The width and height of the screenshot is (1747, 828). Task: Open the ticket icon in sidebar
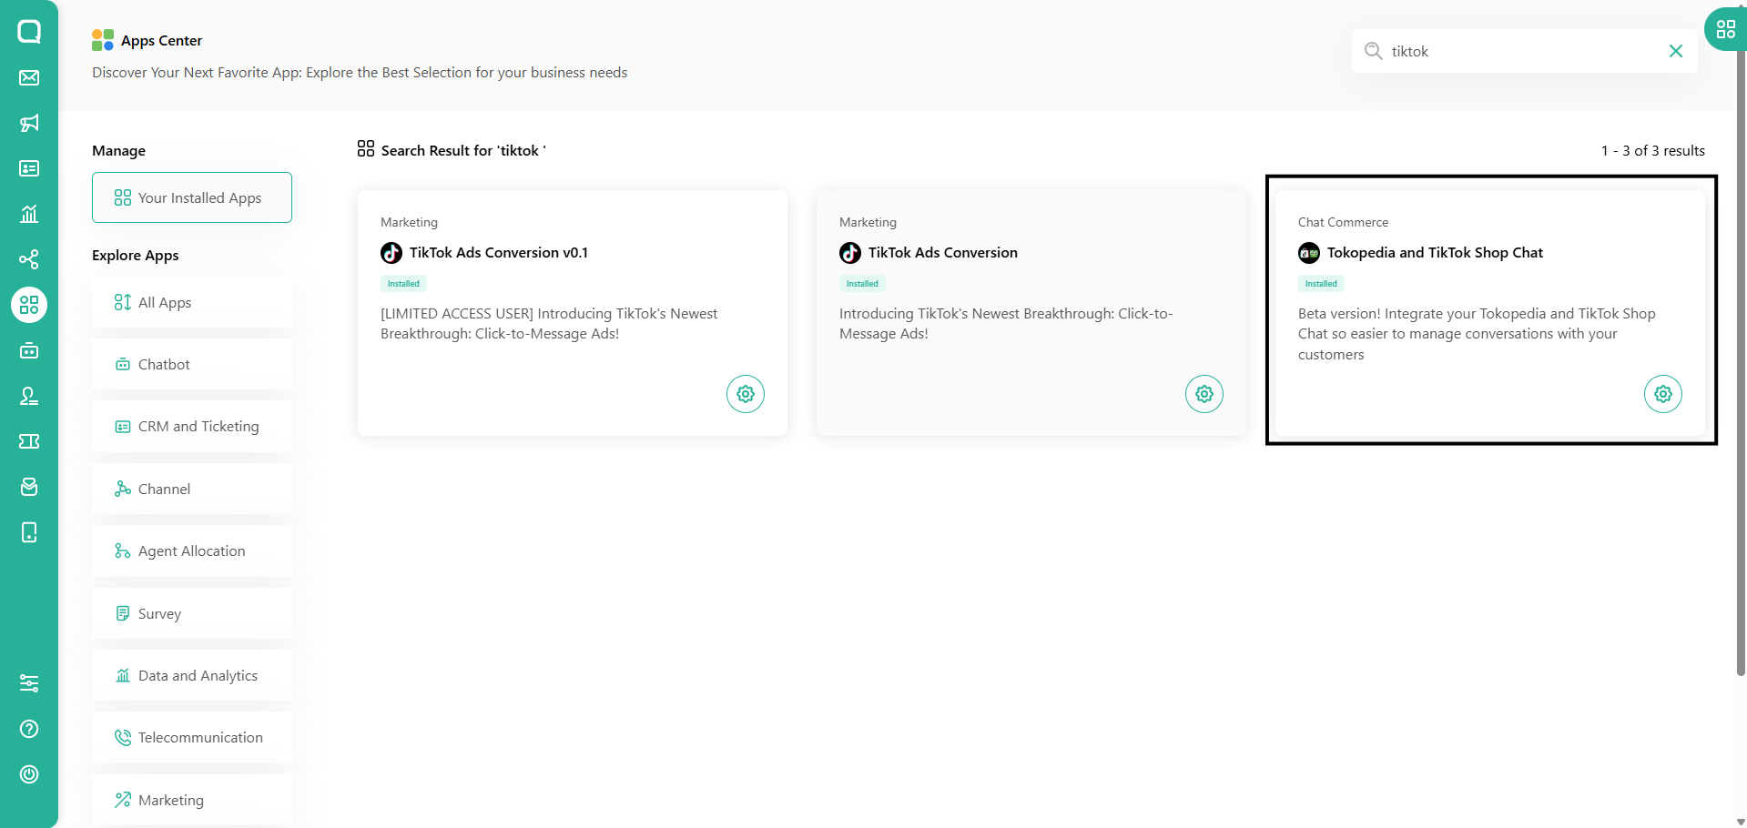[29, 441]
